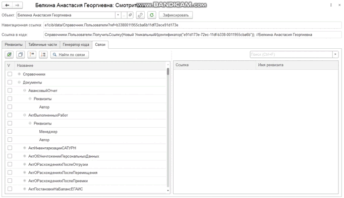Expand all tree nodes toolbar icon
Viewport: 344px width, 198px height.
(x=43, y=55)
